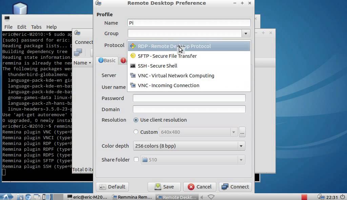
Task: Click the Connect button in preference dialog
Action: click(x=235, y=187)
